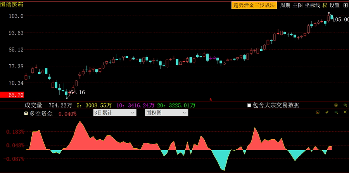This screenshot has width=349, height=173.
Task: Click the 趋势活金三步战法 button
Action: 254,5
